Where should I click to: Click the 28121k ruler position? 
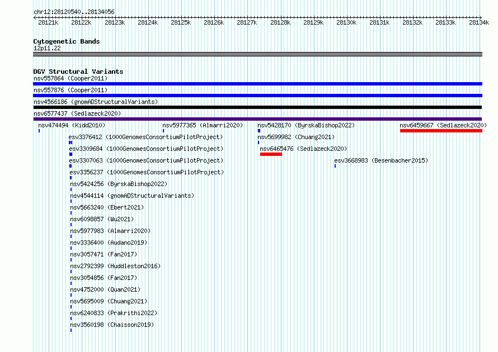(48, 22)
